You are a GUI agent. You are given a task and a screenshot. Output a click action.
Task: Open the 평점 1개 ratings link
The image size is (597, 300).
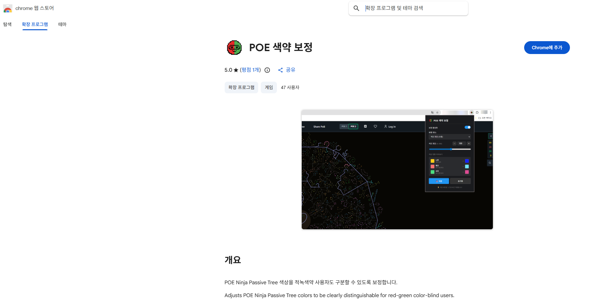[x=250, y=70]
